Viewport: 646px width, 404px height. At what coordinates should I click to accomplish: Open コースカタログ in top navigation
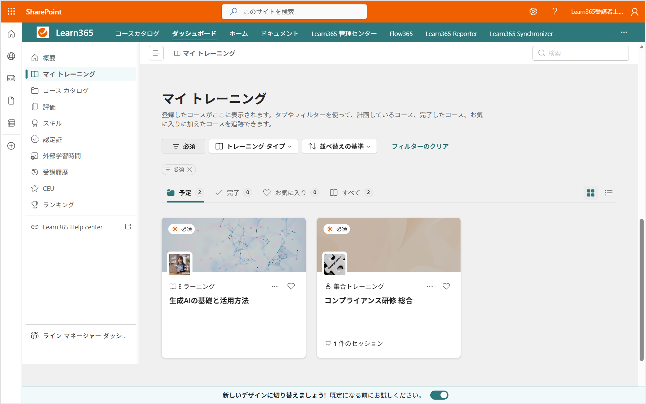coord(137,34)
